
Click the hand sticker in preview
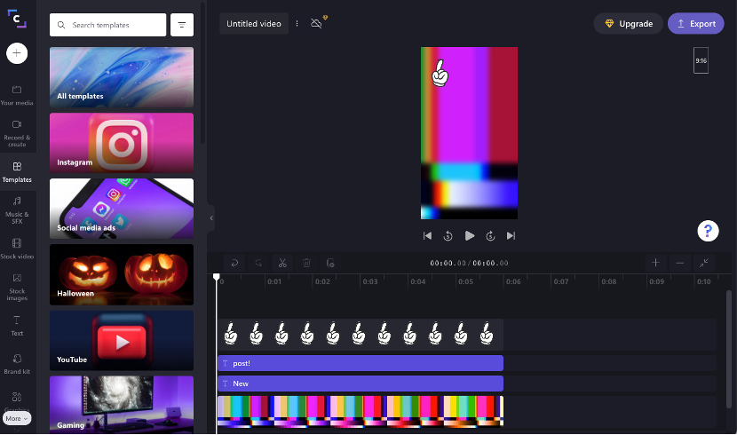point(440,74)
